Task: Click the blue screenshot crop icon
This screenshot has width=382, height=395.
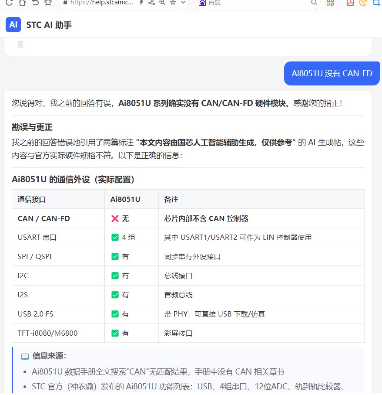Action: tap(376, 3)
